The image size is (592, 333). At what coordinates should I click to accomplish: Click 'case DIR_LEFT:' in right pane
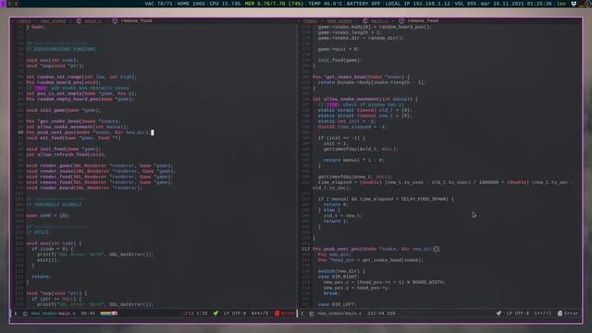pyautogui.click(x=336, y=304)
